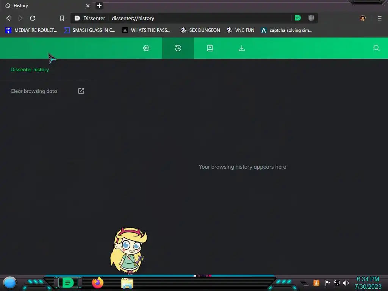Click the forward navigation arrow

click(x=20, y=18)
